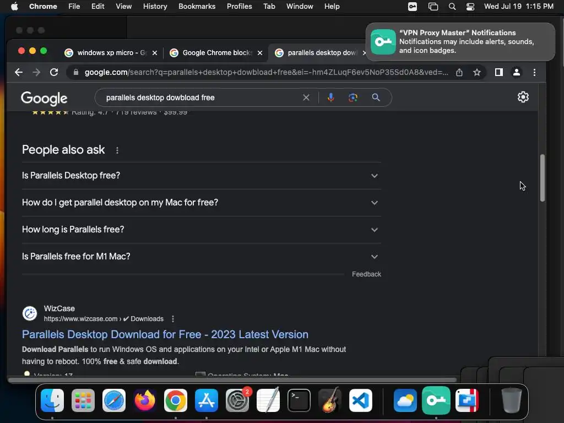Open the Profiles menu
The width and height of the screenshot is (564, 423).
click(x=239, y=7)
